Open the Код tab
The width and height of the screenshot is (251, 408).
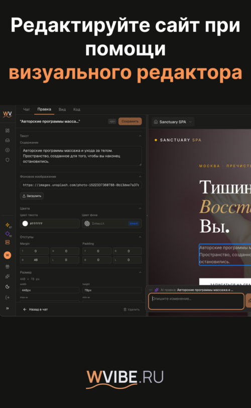click(x=77, y=109)
